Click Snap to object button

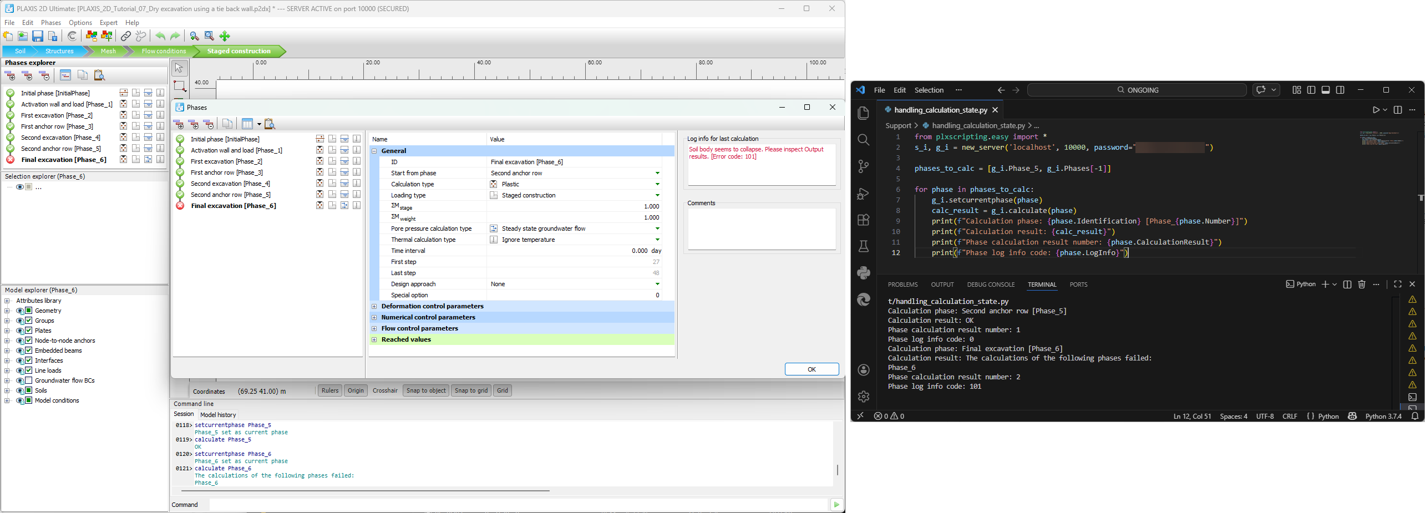pos(426,390)
